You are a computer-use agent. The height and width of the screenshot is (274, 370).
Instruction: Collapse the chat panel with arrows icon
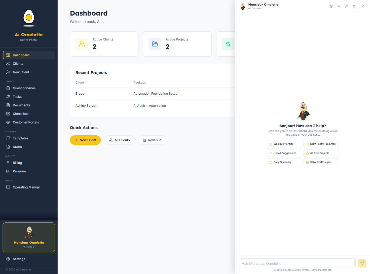346,6
